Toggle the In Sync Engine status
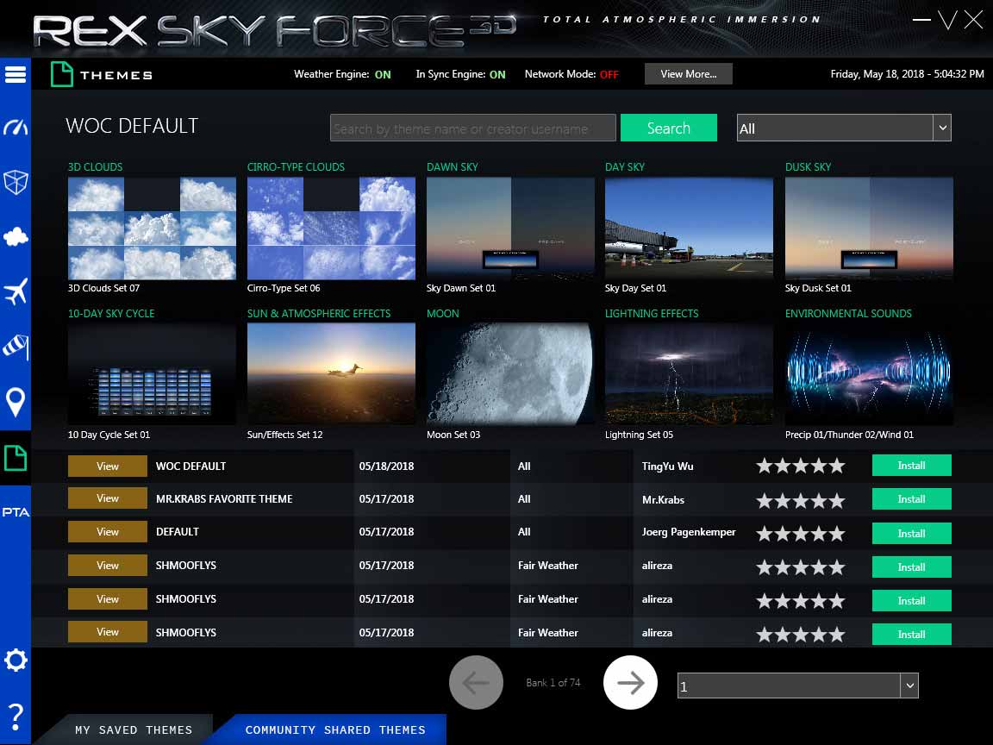 497,74
